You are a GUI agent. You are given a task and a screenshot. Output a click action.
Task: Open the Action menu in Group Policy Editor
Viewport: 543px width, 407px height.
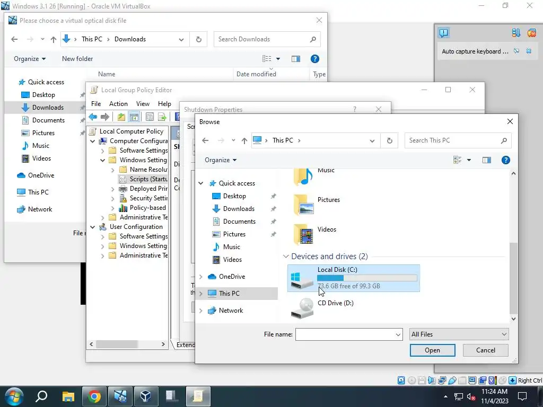[118, 104]
